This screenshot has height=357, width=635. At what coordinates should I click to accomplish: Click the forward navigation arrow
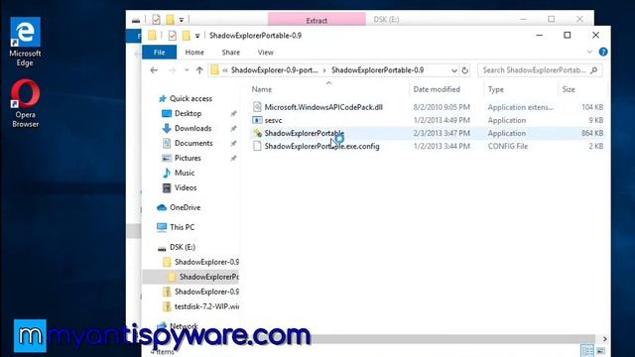click(172, 70)
